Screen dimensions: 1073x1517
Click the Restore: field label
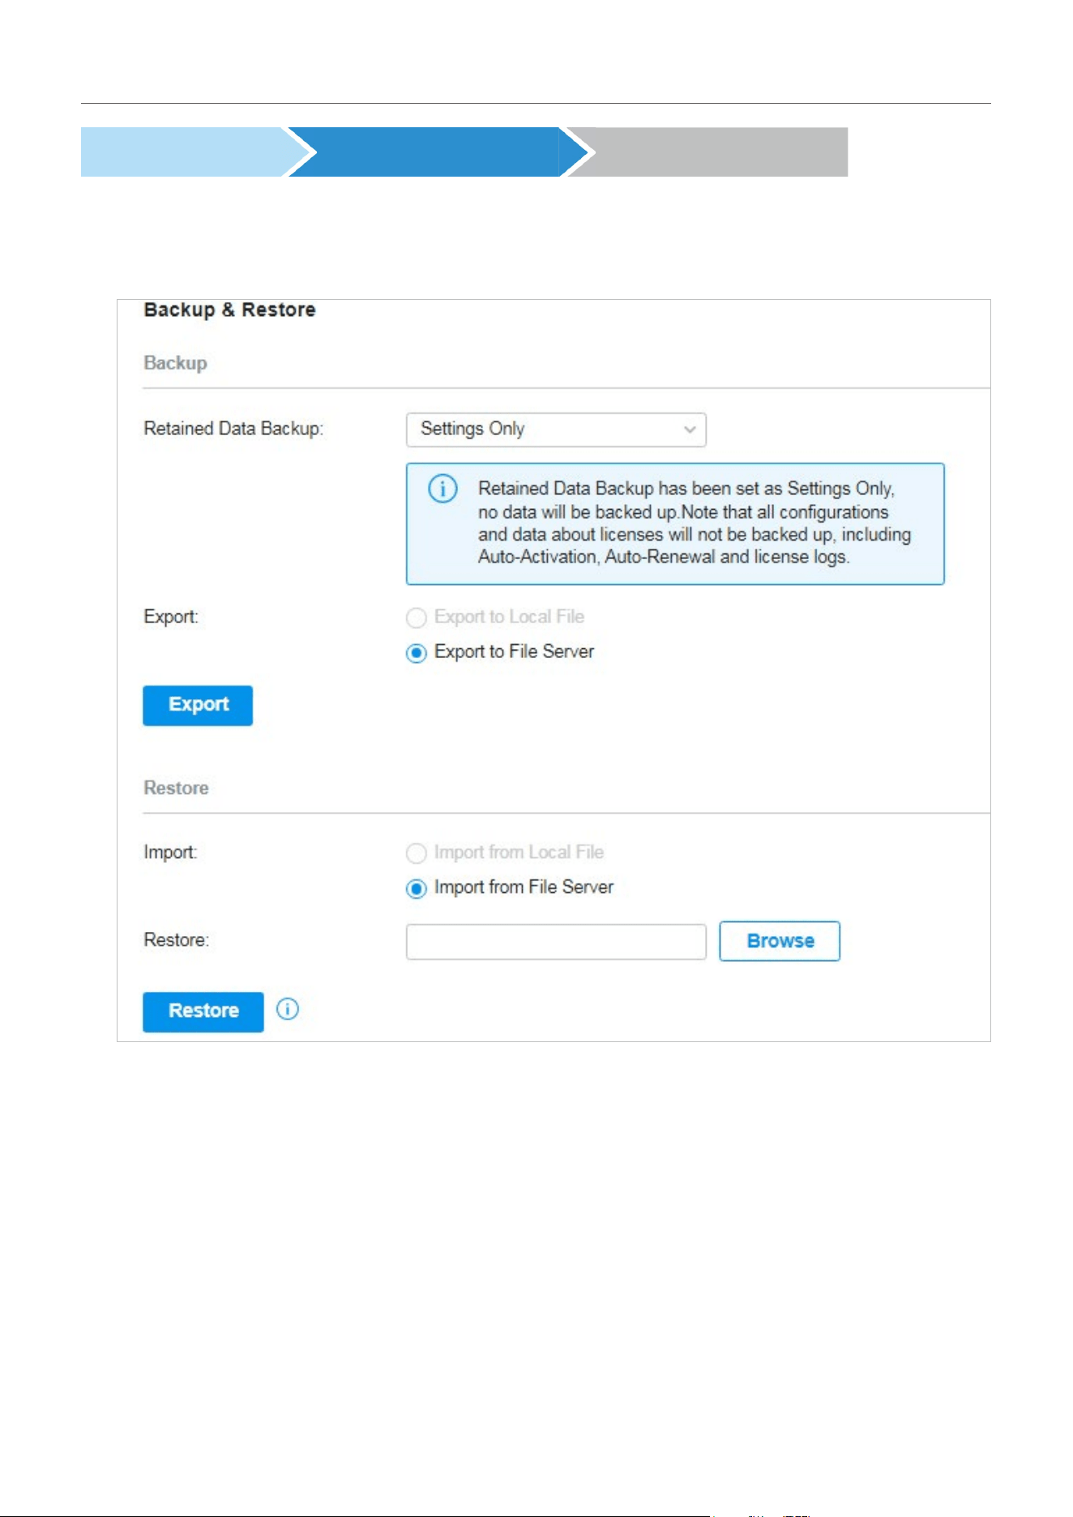[176, 940]
